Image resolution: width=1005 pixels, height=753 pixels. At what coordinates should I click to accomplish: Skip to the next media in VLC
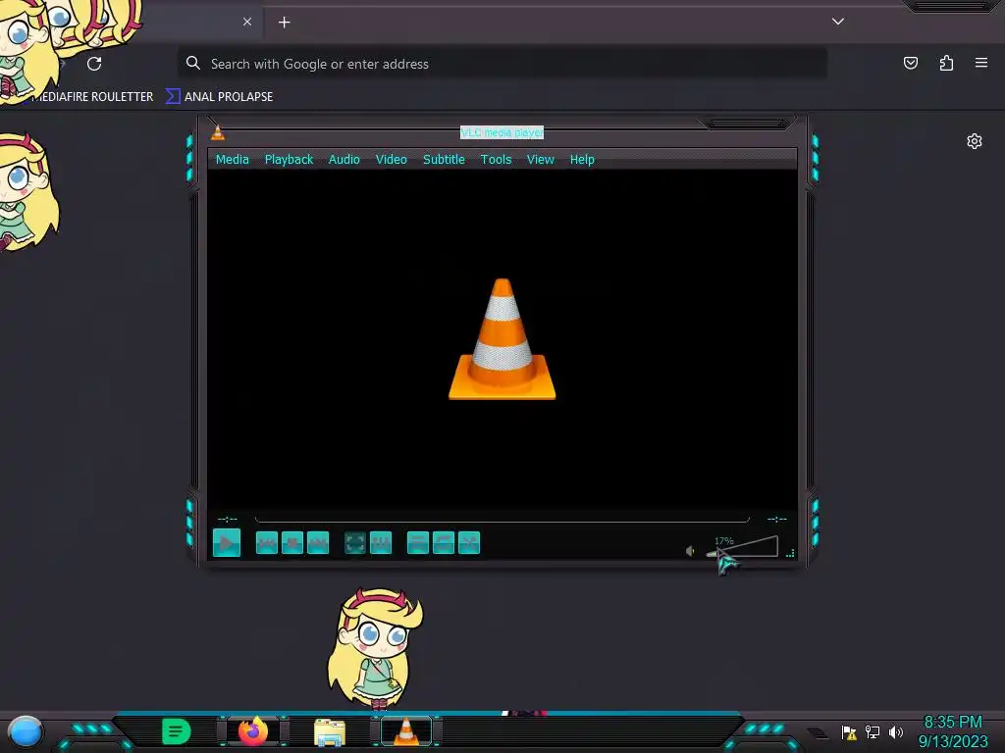[318, 543]
